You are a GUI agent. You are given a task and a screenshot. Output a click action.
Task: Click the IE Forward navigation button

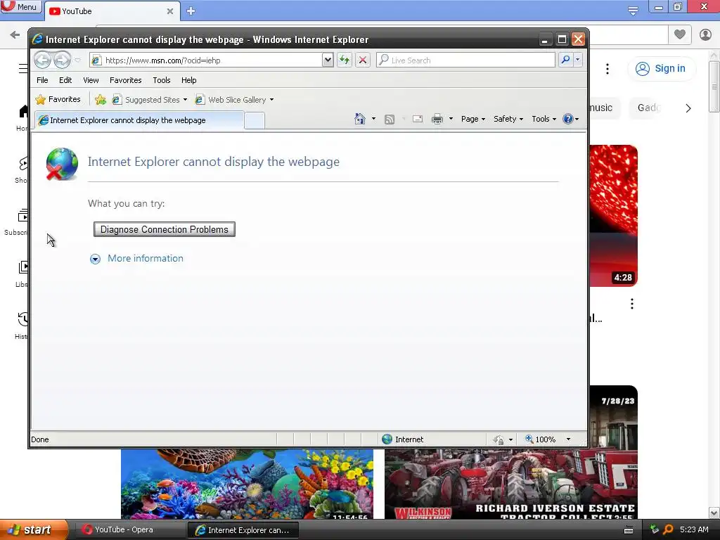[x=62, y=60]
